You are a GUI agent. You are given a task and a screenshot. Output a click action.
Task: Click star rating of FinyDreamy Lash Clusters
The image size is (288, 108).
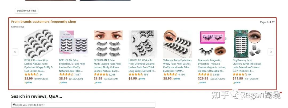(x=240, y=75)
